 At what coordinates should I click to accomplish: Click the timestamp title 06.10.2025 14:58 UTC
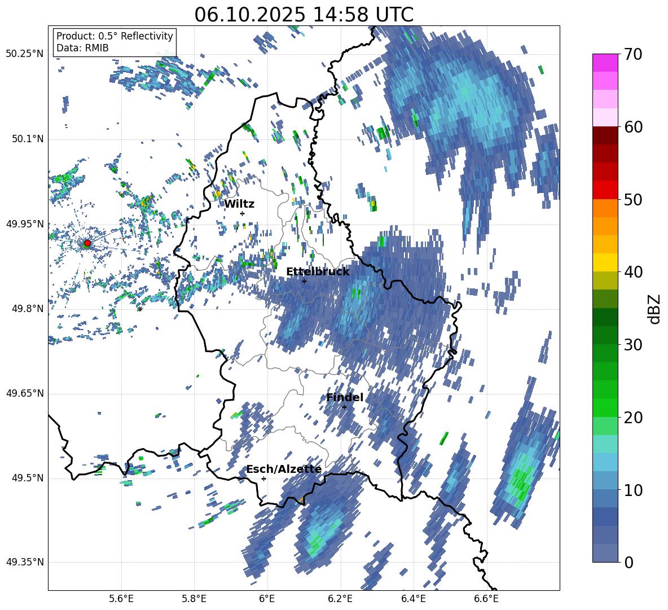304,15
